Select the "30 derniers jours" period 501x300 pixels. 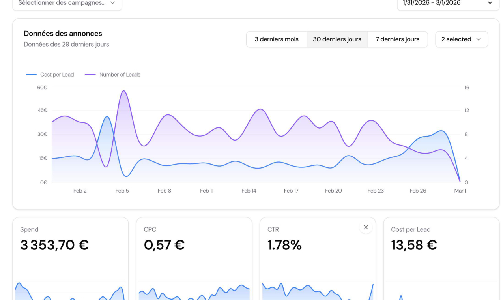pyautogui.click(x=337, y=39)
